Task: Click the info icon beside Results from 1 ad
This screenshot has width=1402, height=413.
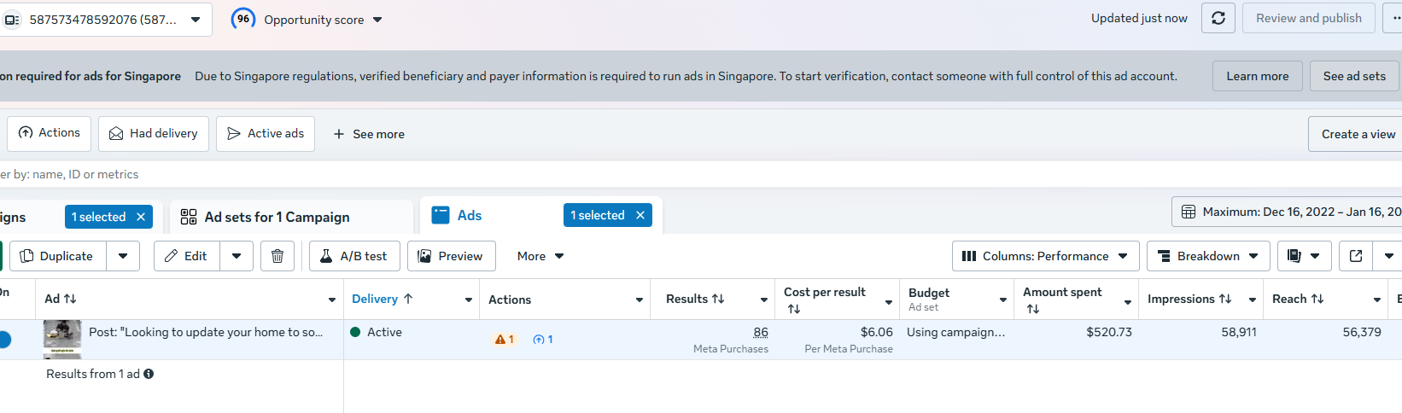Action: (149, 374)
